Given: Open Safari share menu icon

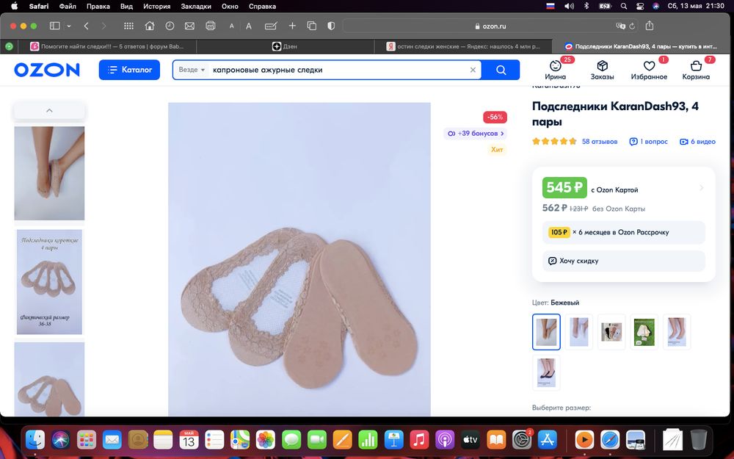Looking at the screenshot, I should 649,24.
